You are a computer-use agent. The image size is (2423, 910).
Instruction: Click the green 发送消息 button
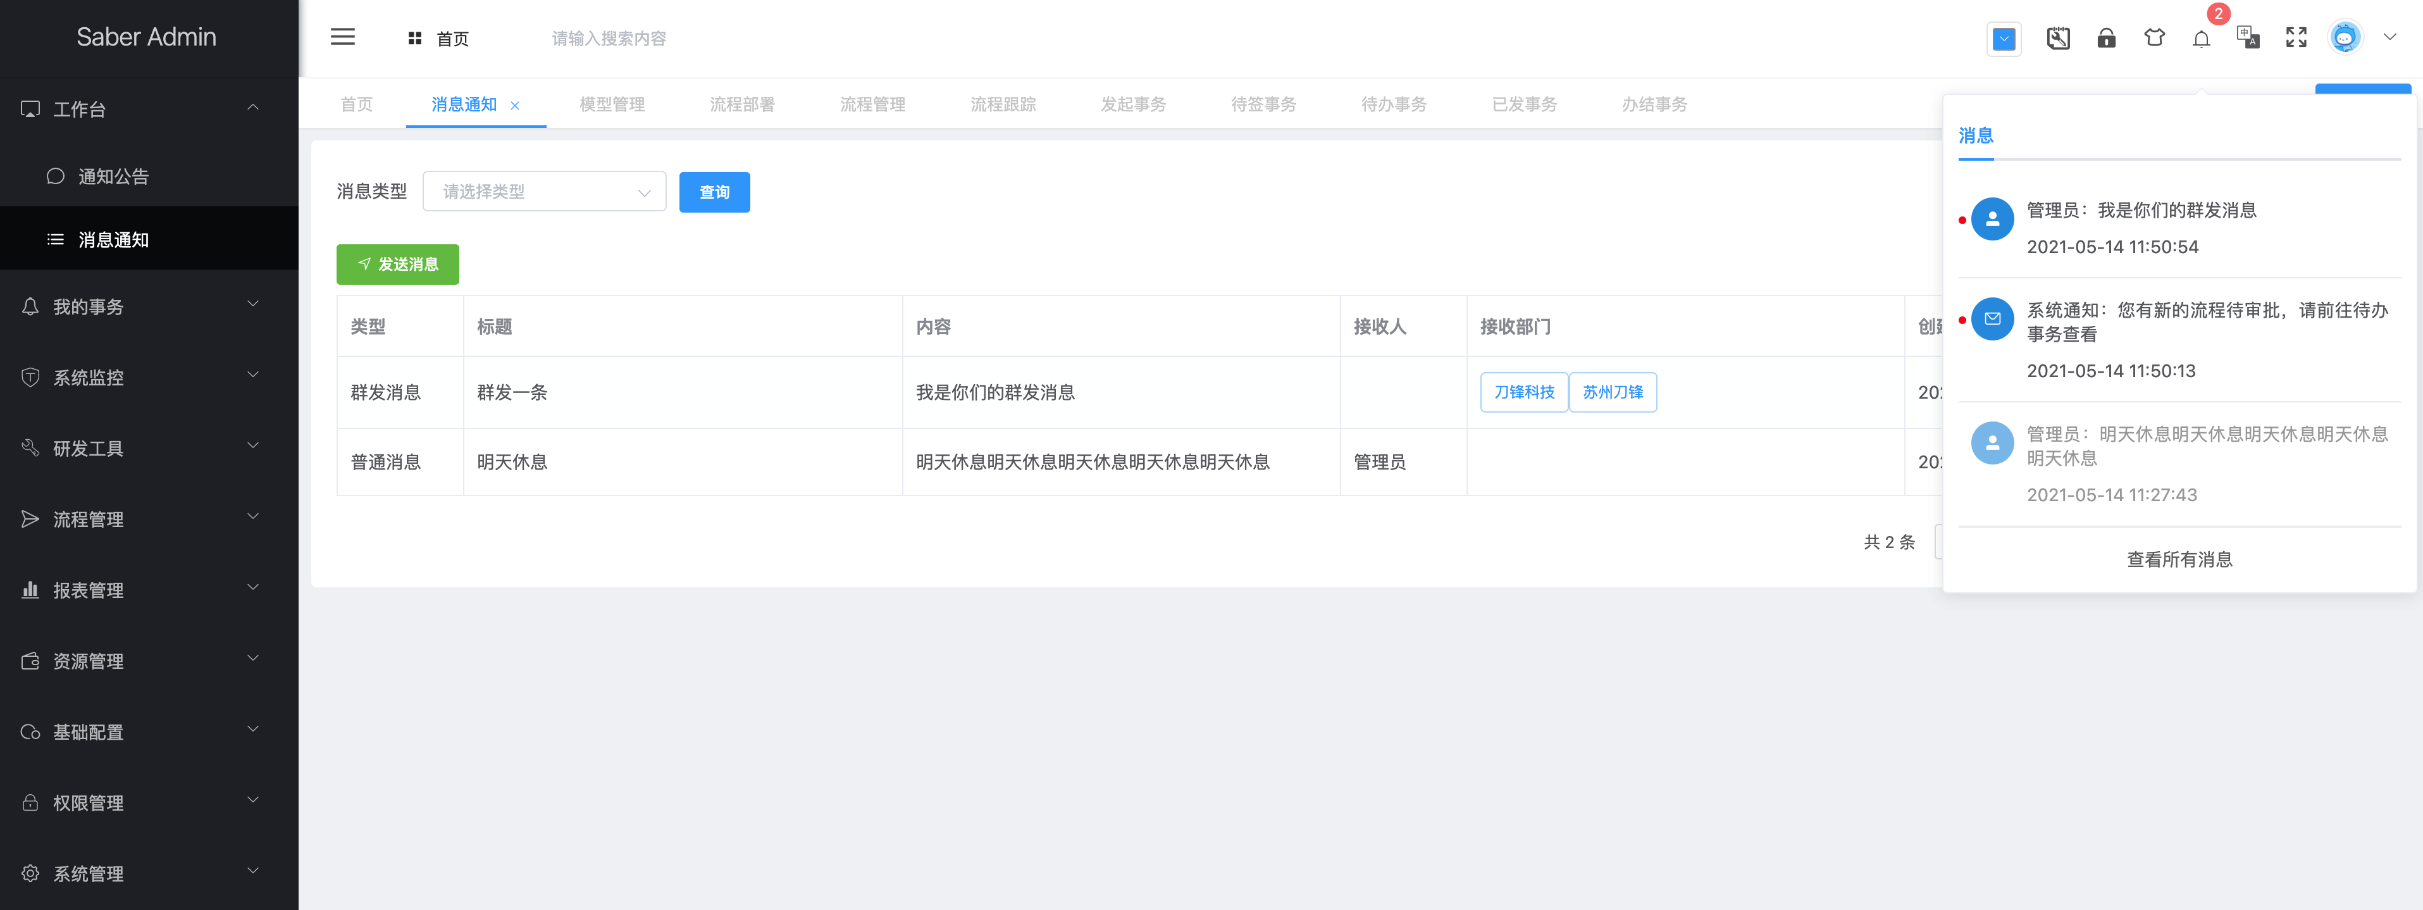point(398,265)
